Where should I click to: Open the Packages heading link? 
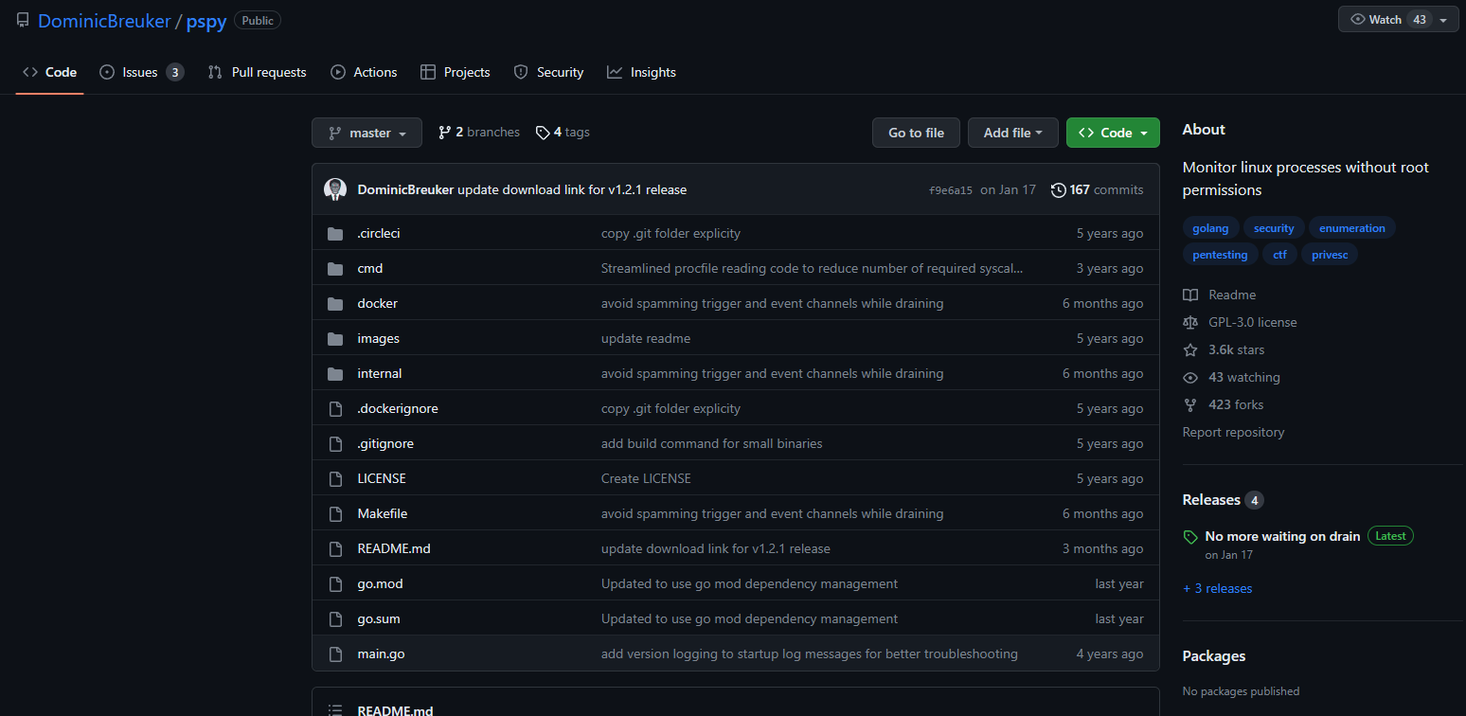1214,656
